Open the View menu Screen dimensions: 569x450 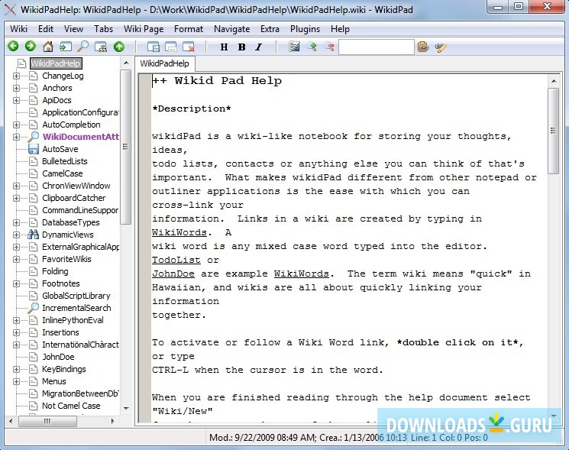tap(73, 29)
